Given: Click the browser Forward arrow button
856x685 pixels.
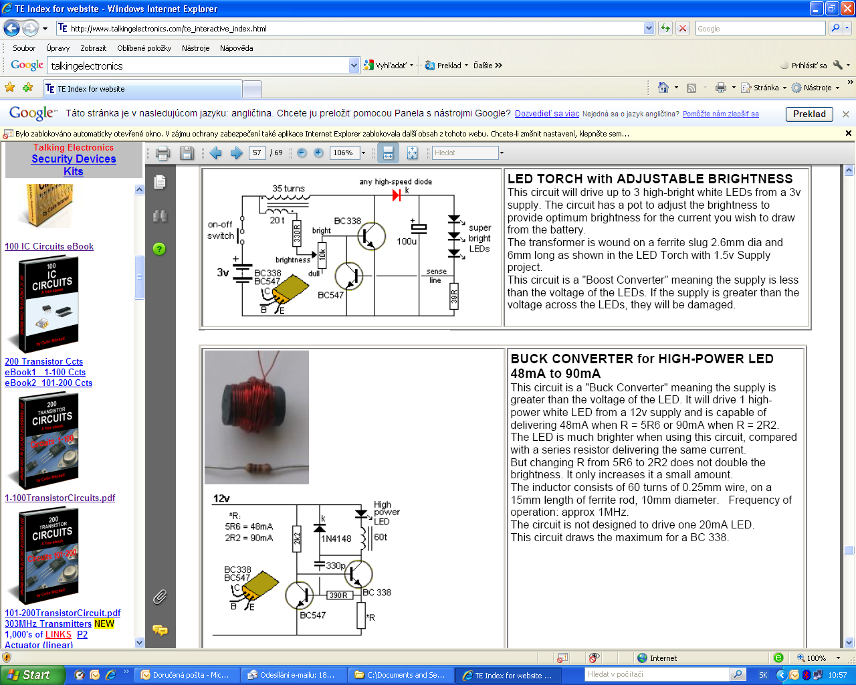Looking at the screenshot, I should tap(30, 28).
